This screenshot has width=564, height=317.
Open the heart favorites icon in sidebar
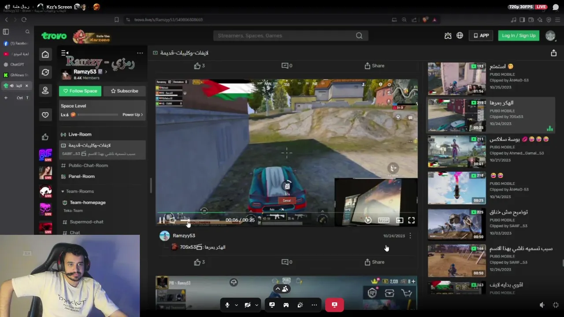pos(45,115)
